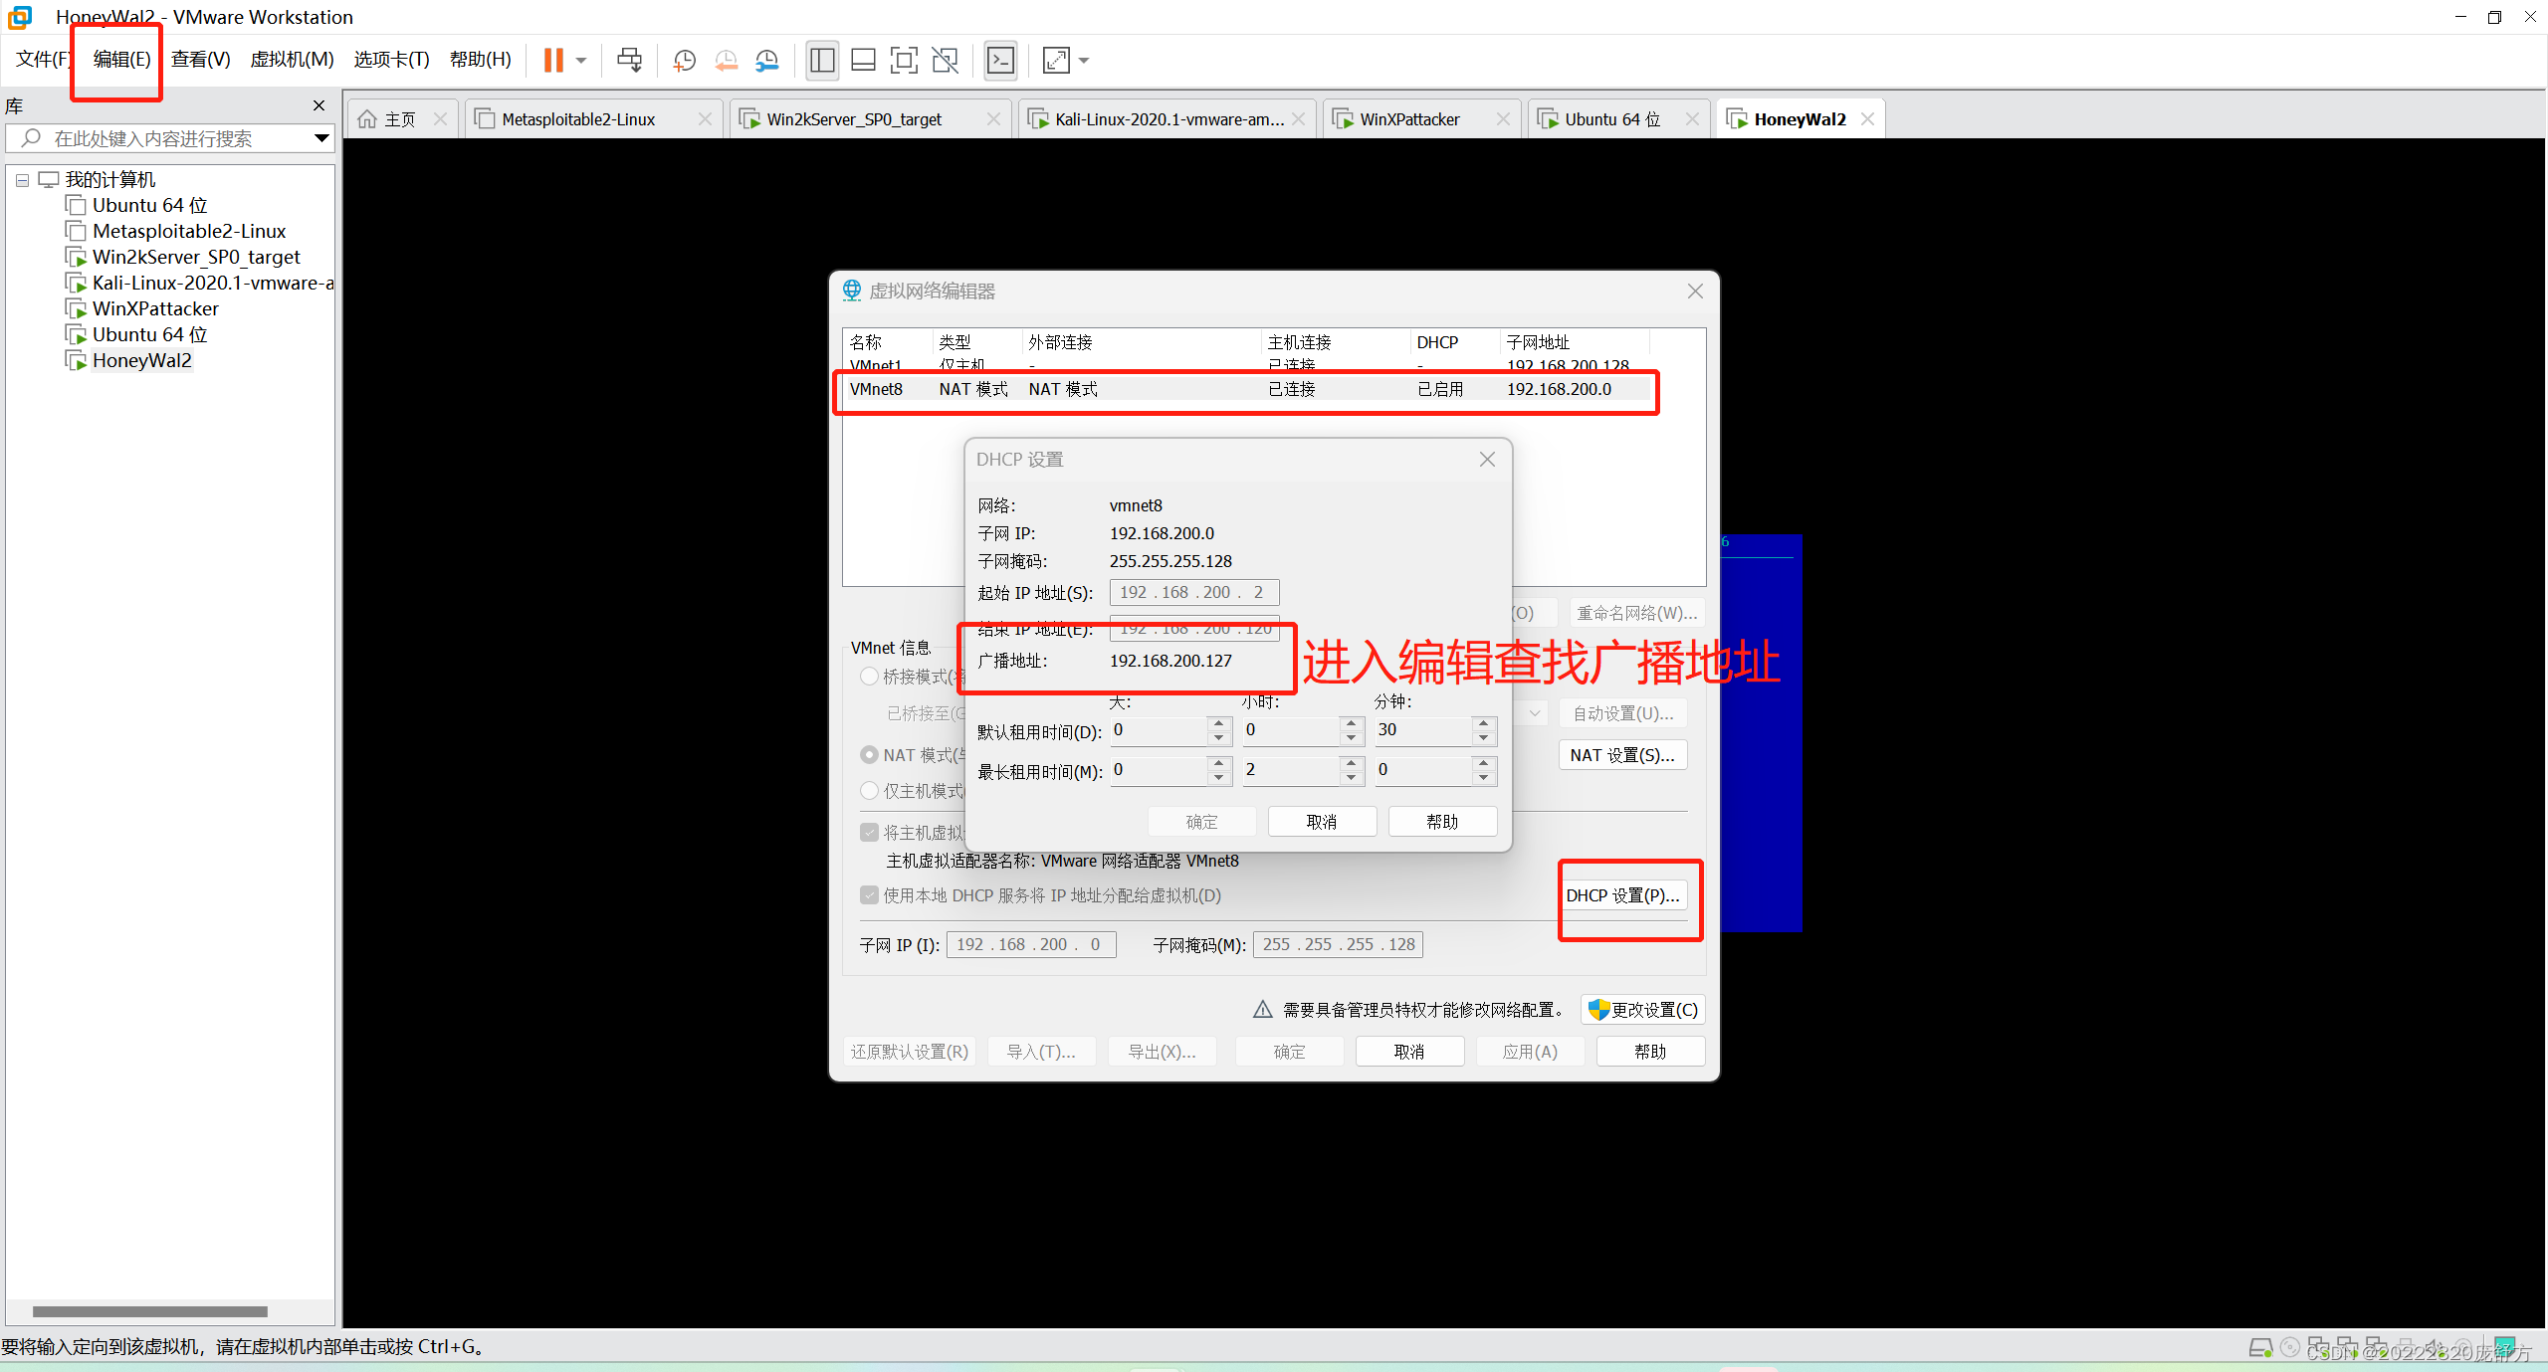The width and height of the screenshot is (2548, 1372).
Task: Enter full screen mode icon
Action: pos(904,60)
